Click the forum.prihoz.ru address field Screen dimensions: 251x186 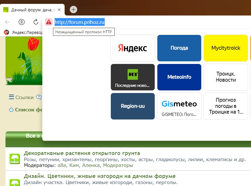coord(129,22)
